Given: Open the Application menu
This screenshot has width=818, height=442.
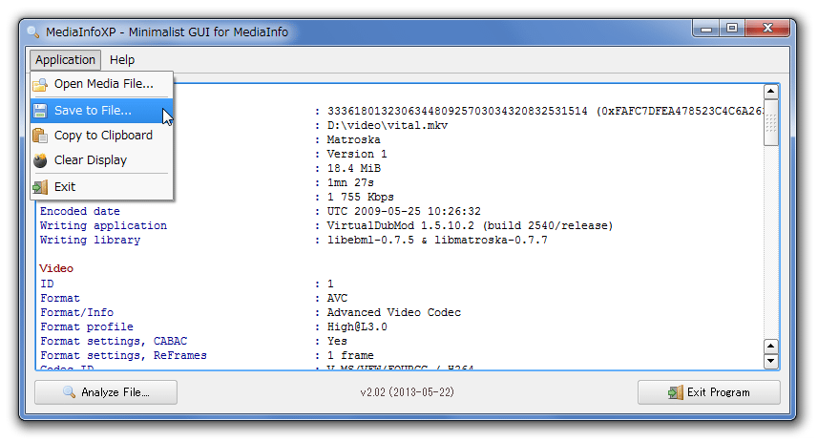Looking at the screenshot, I should (65, 60).
